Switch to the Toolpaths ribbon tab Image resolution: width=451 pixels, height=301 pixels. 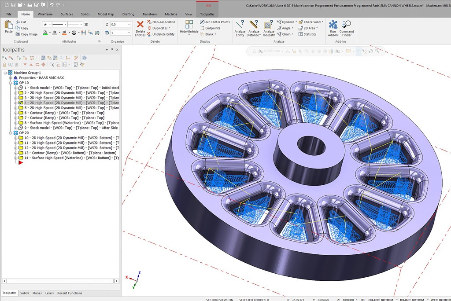point(207,14)
